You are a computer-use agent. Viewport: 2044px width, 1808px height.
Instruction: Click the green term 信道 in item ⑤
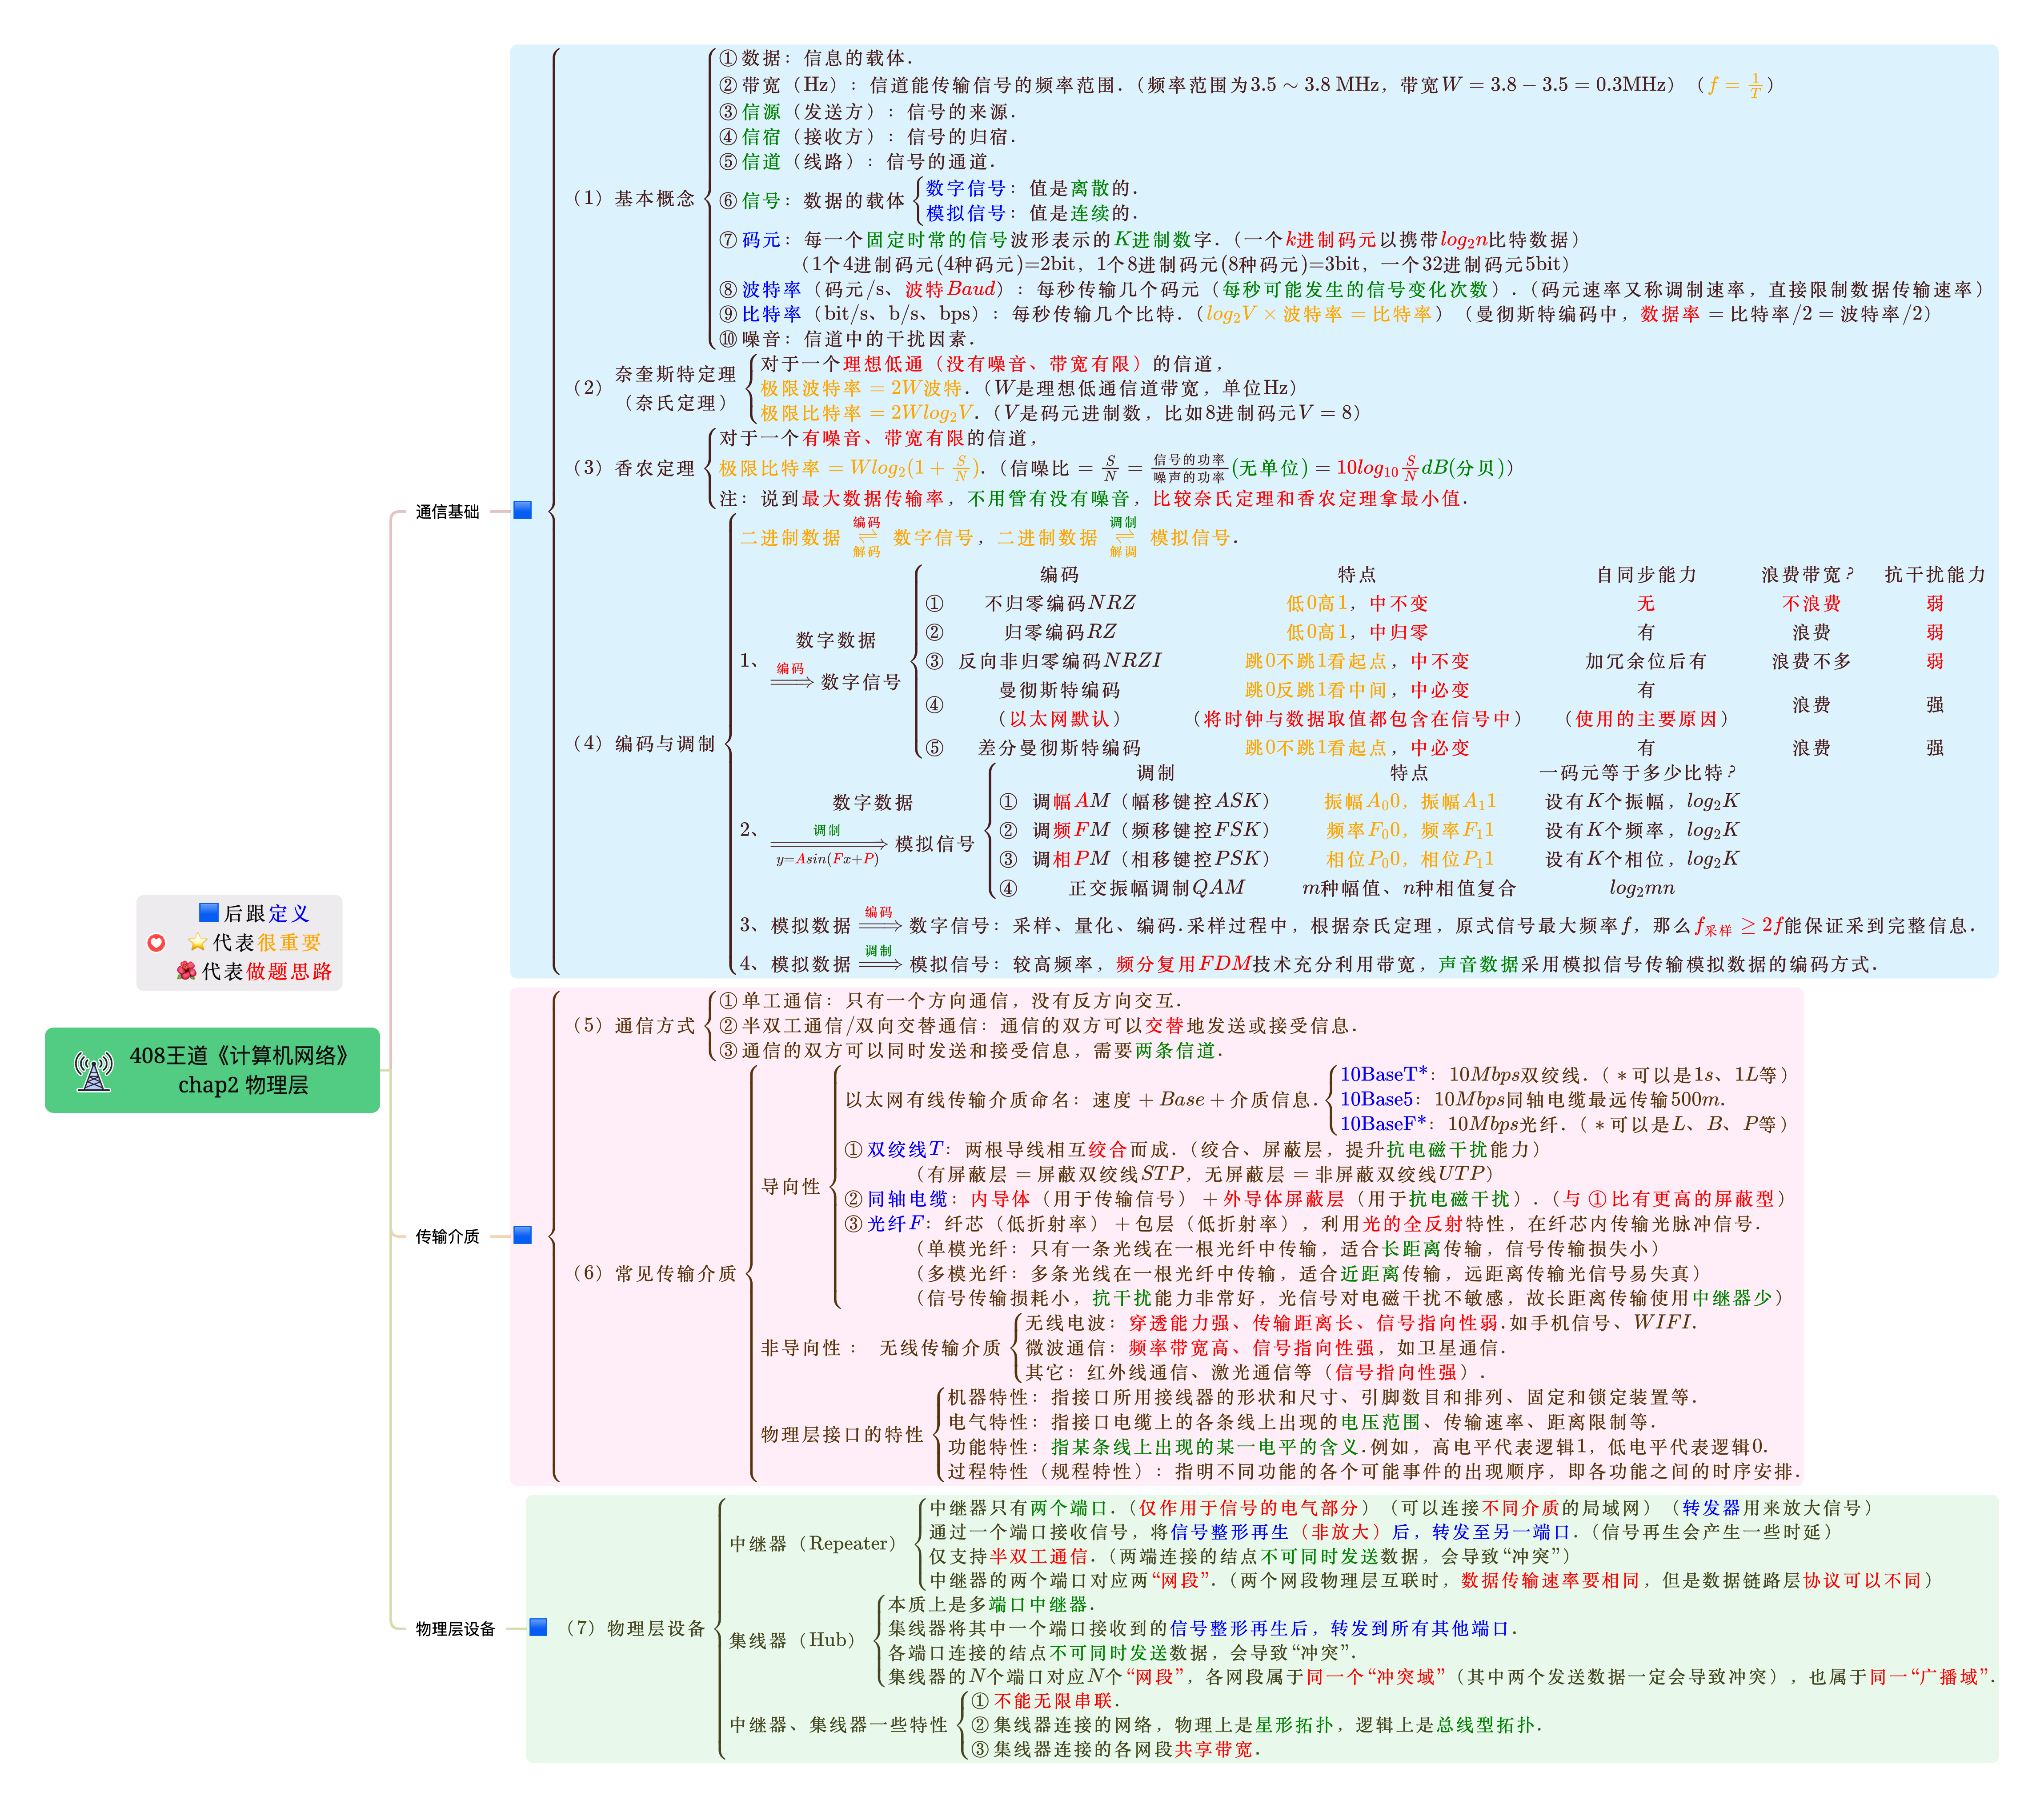coord(761,161)
